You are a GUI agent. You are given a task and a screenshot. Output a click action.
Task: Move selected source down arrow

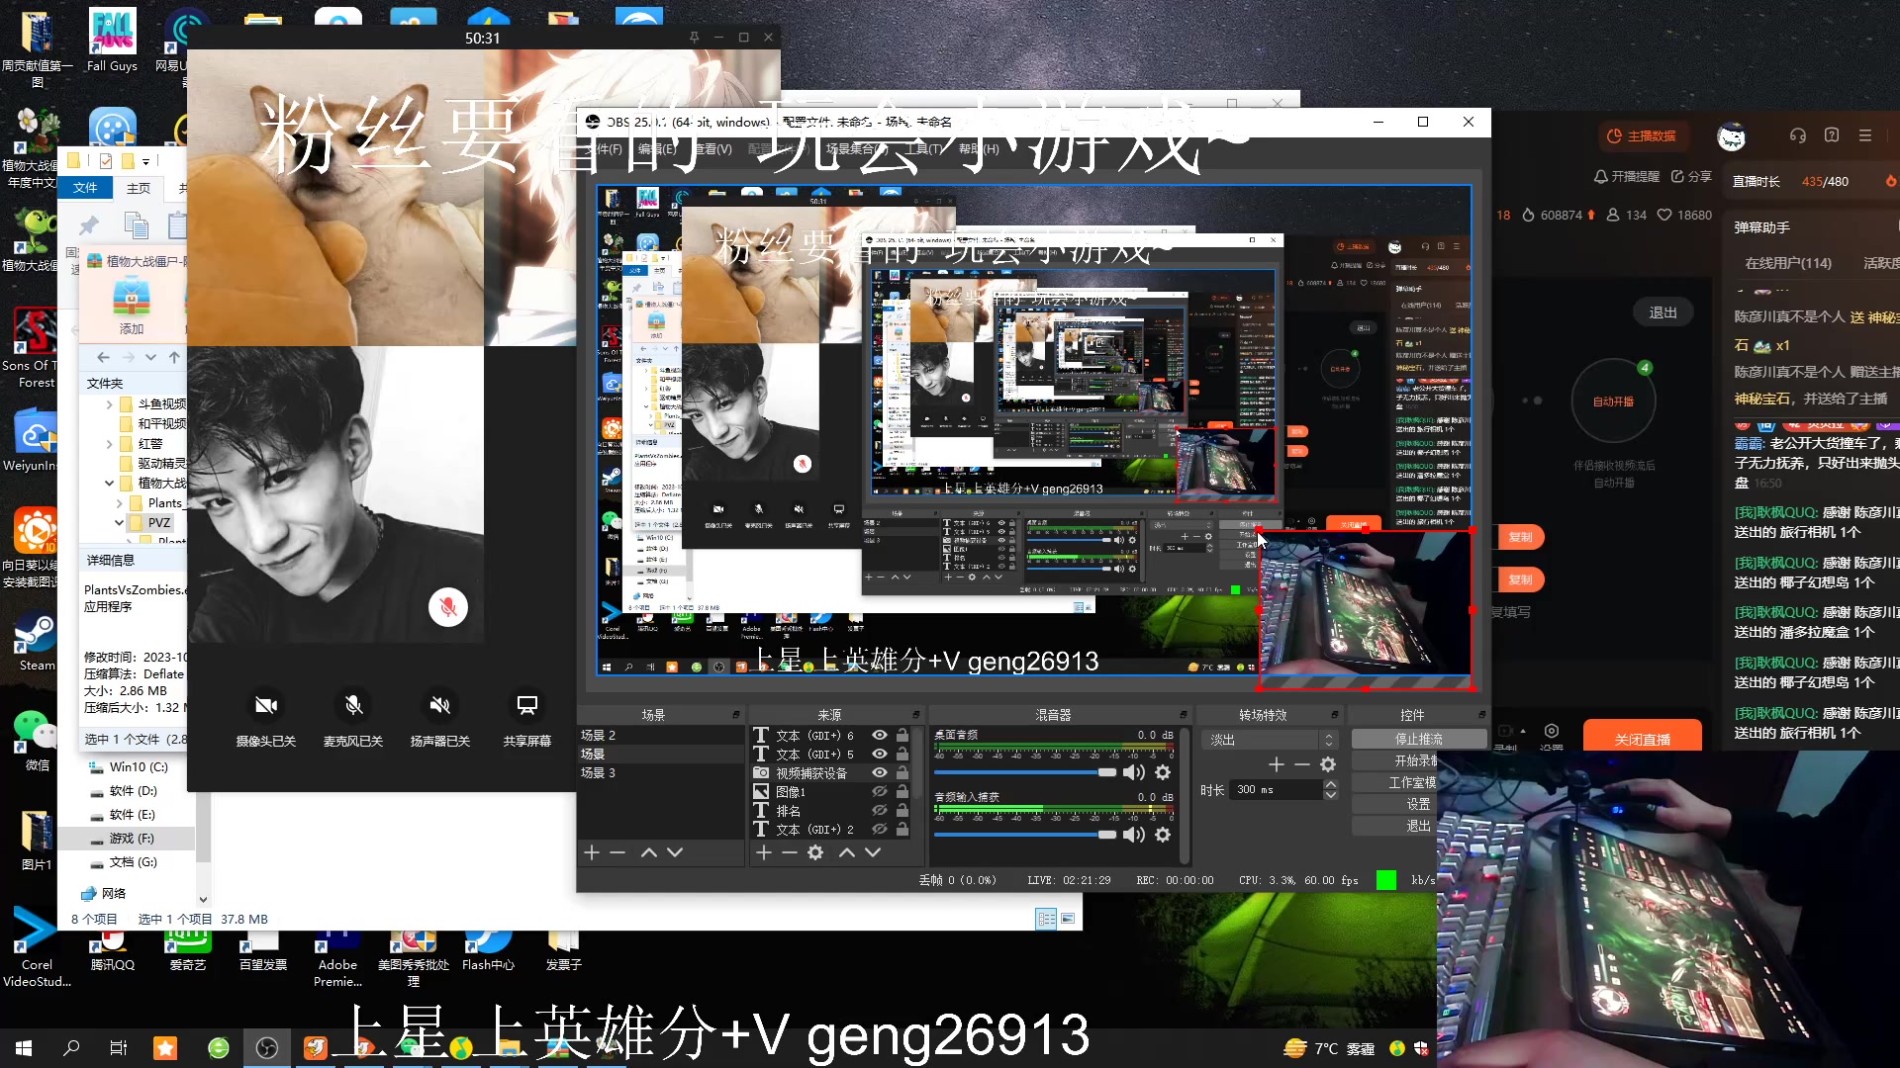click(873, 852)
